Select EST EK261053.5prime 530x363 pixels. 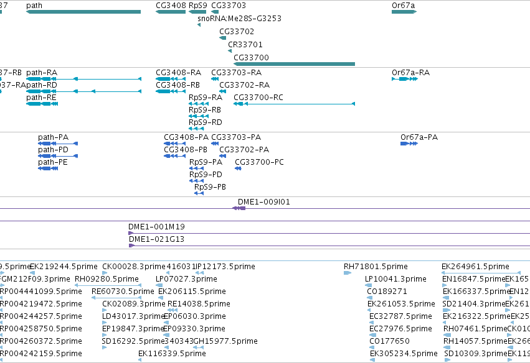(401, 304)
